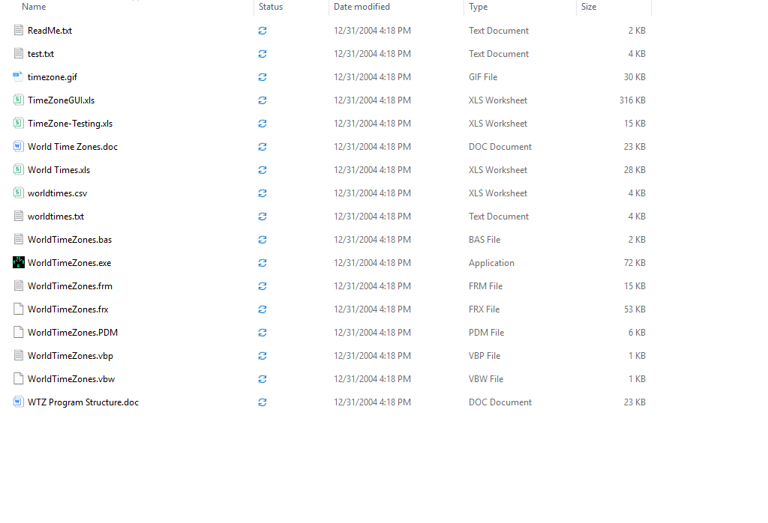This screenshot has width=768, height=523.
Task: Select the World Time Zones.doc document icon
Action: [19, 147]
